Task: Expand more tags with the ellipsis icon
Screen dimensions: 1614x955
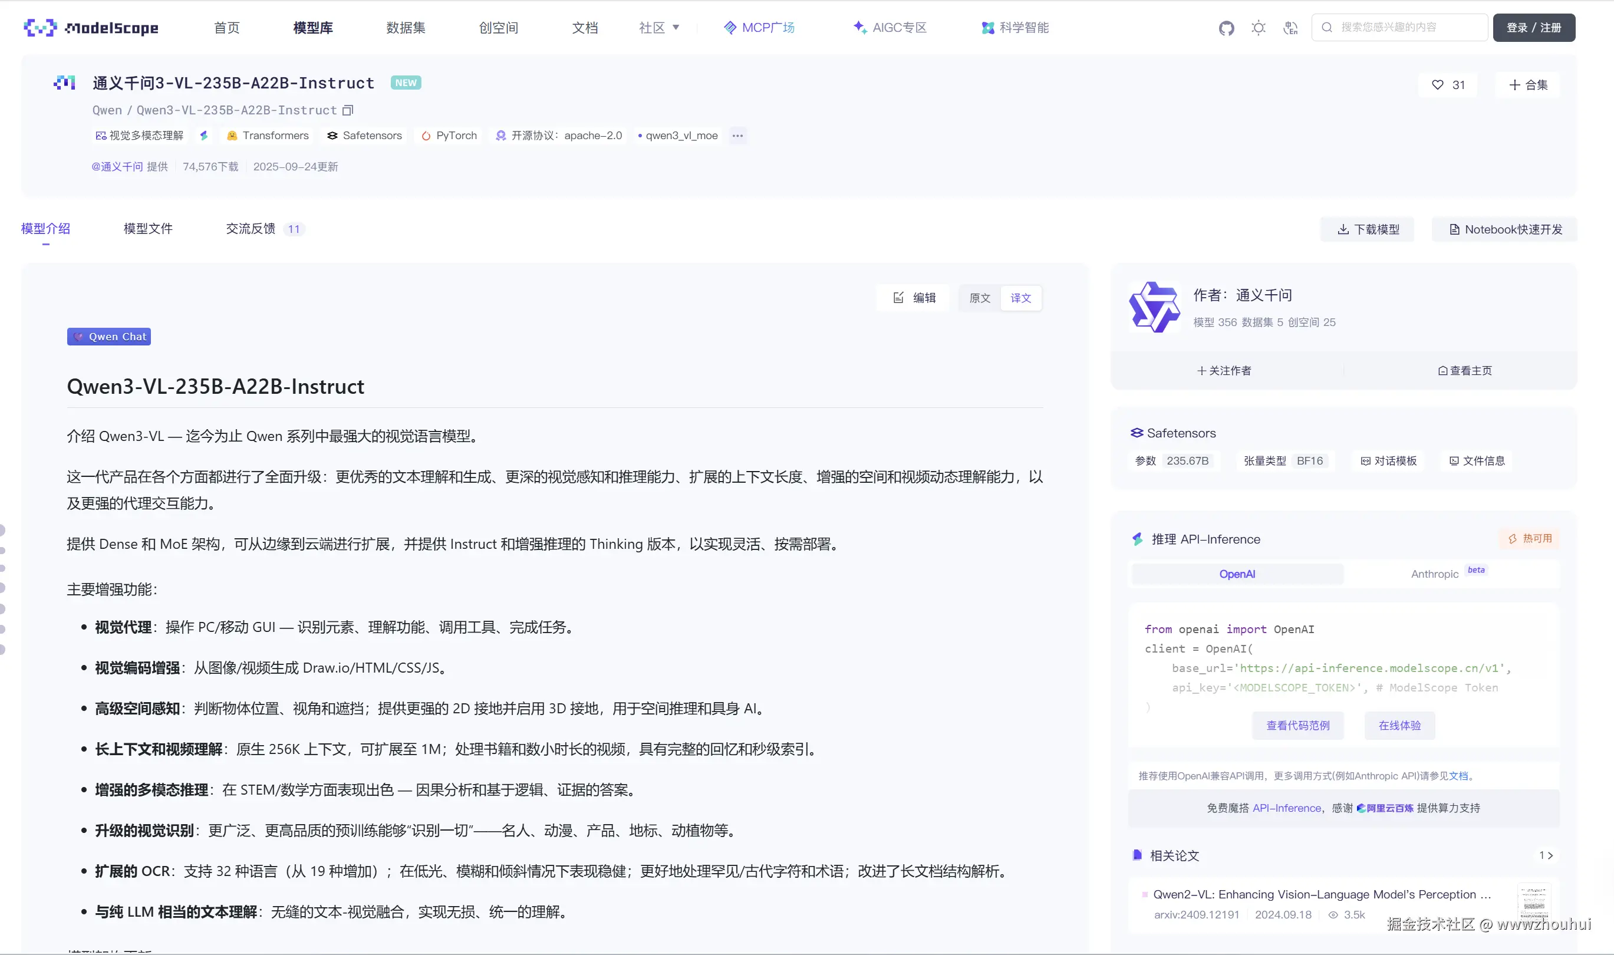Action: point(737,135)
